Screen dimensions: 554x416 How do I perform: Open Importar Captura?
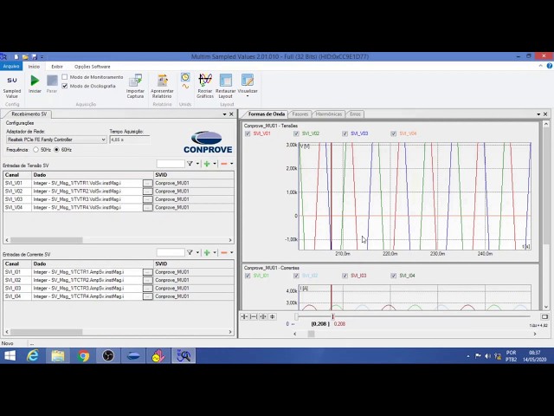pos(135,87)
